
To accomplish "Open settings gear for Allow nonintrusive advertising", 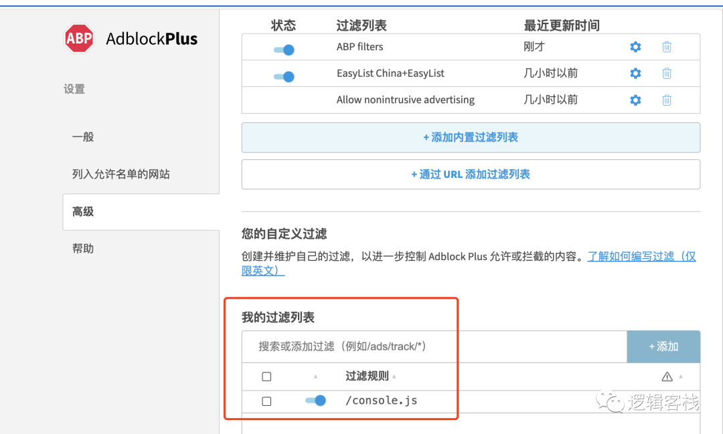I will click(635, 100).
